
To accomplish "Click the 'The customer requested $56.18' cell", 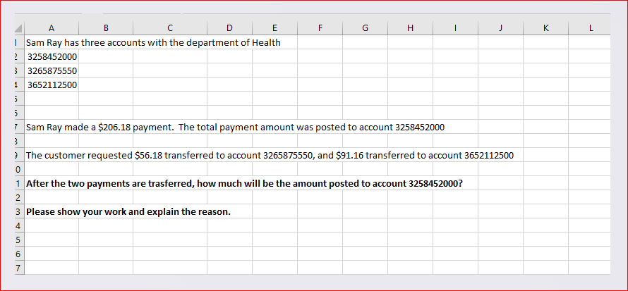I will (x=52, y=155).
